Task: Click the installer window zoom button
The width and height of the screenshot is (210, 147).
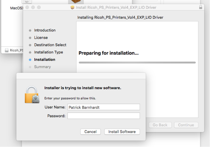Action: (x=39, y=7)
